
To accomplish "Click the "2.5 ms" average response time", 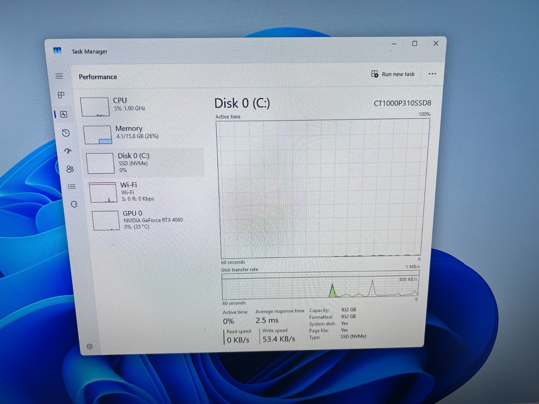I will (x=267, y=320).
